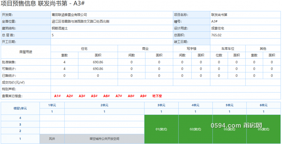282x144 pixels.
Task: Click floor 2 row label
Action: tap(20, 131)
